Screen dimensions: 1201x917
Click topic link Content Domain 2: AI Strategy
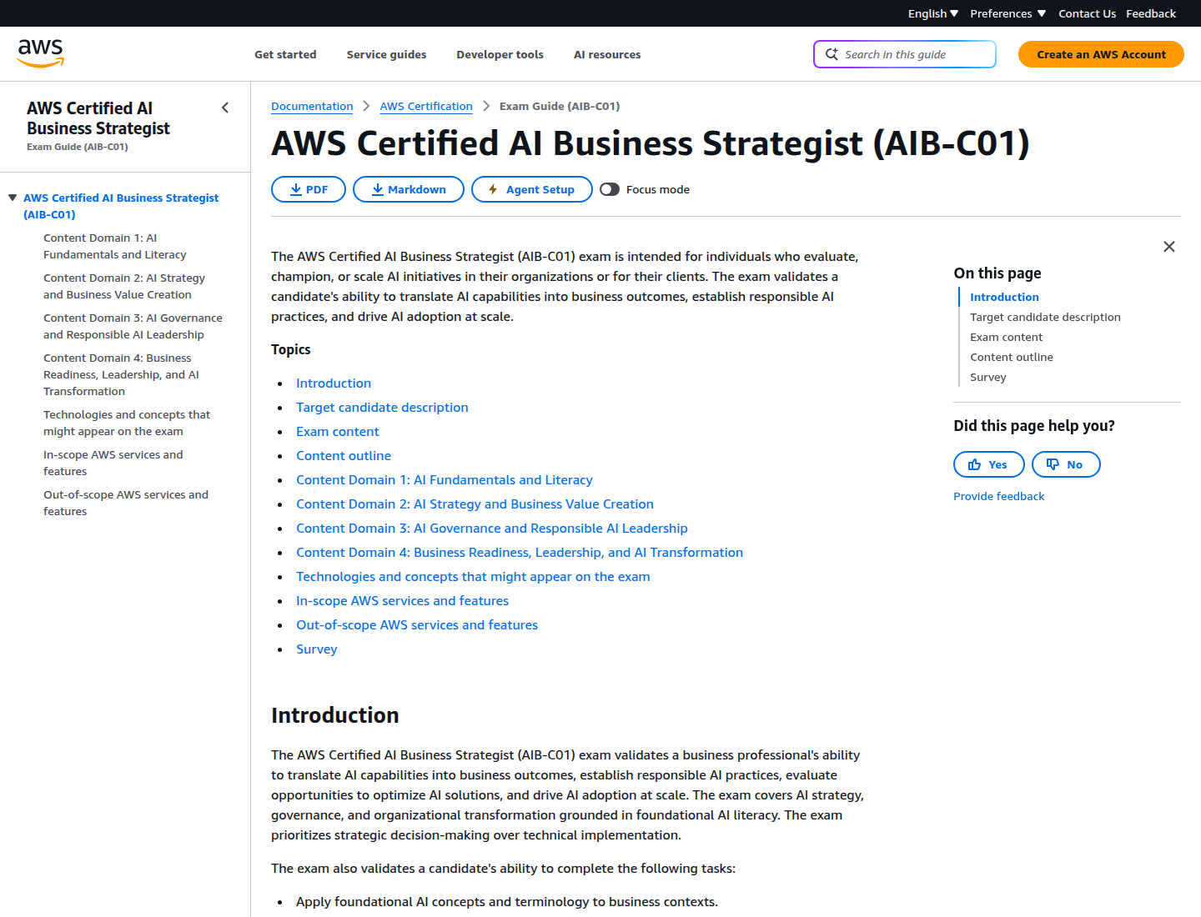475,504
